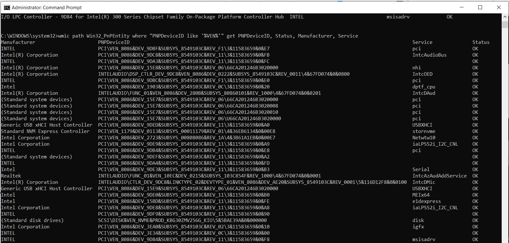The width and height of the screenshot is (509, 243).
Task: Click the stornvme service entry
Action: click(x=424, y=131)
